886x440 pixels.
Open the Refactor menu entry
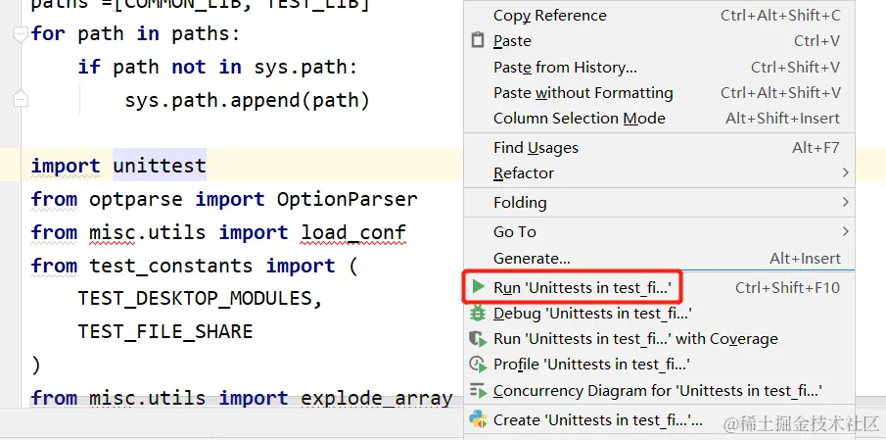pyautogui.click(x=659, y=173)
